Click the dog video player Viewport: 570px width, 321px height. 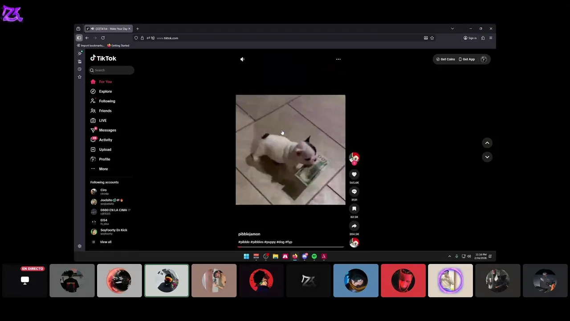[x=290, y=150]
